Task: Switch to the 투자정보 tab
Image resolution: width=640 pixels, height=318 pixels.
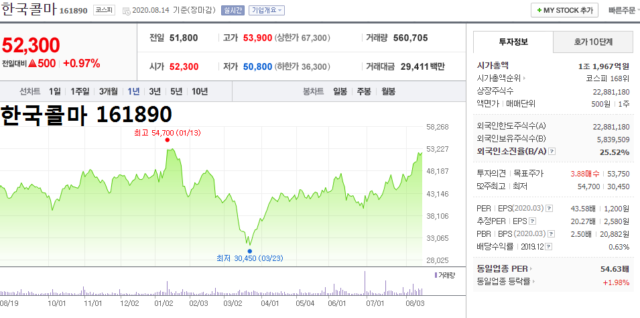Action: click(x=513, y=42)
